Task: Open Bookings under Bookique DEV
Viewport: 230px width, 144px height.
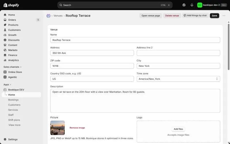Action: [x=13, y=100]
